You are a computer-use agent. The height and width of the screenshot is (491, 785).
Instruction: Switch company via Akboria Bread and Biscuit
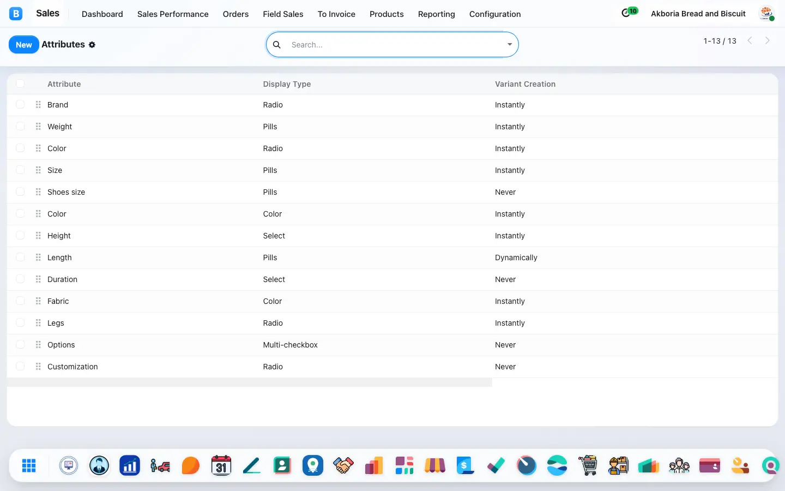pos(698,14)
